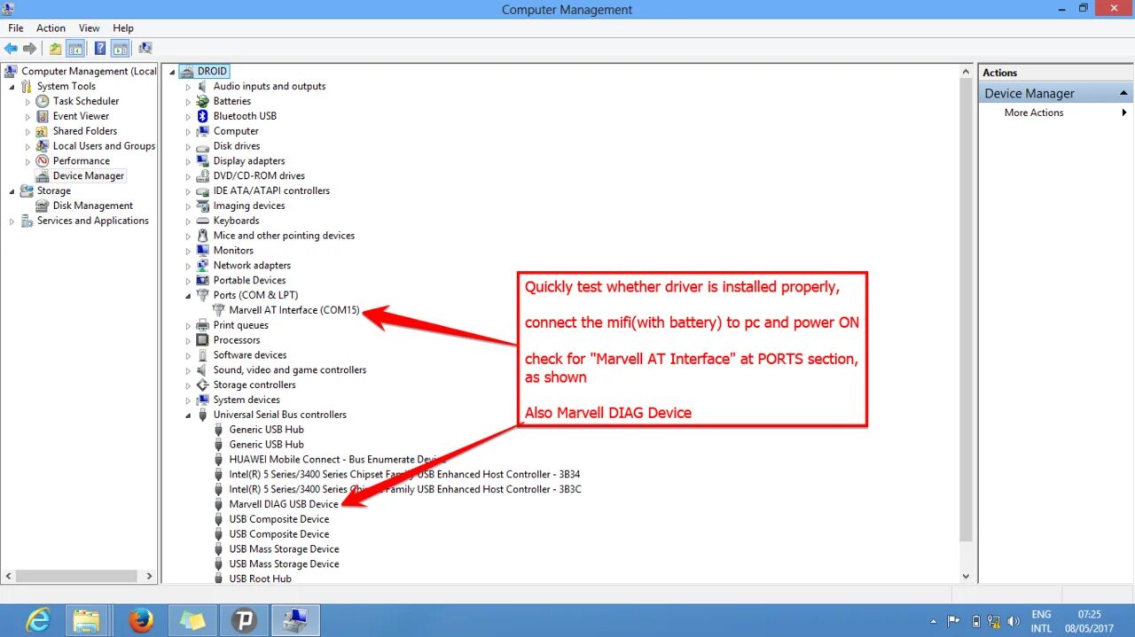Open the Psiphon taskbar icon

[x=244, y=621]
